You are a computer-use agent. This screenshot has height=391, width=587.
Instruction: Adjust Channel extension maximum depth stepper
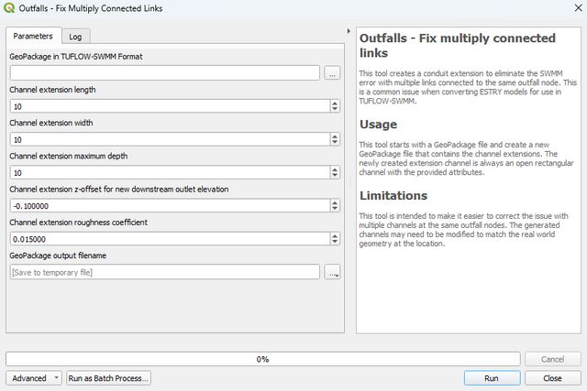tap(334, 172)
